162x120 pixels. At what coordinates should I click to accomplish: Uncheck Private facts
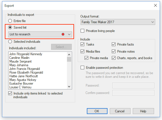113,44
